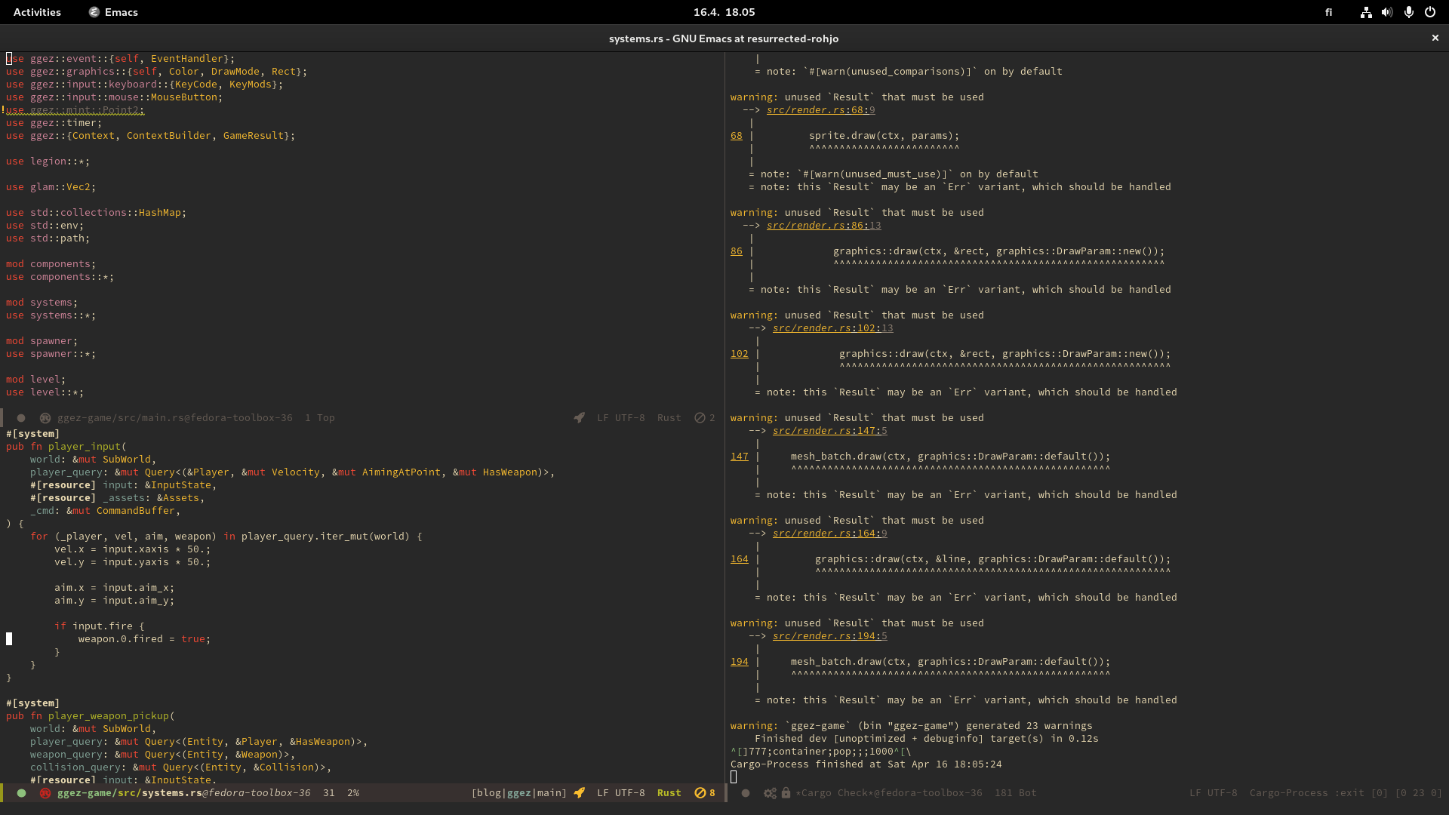Click the underlined 'use ggez::mint::Point2;' line
Viewport: 1449px width, 815px height.
click(75, 110)
